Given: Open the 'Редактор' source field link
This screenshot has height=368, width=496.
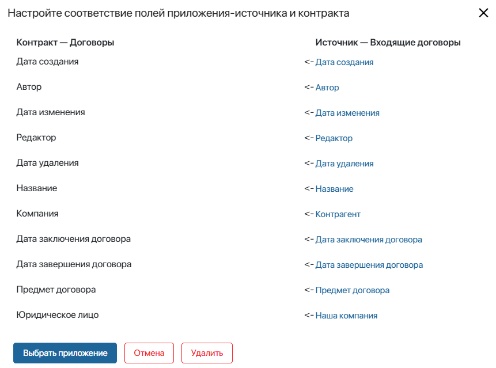Looking at the screenshot, I should click(334, 138).
